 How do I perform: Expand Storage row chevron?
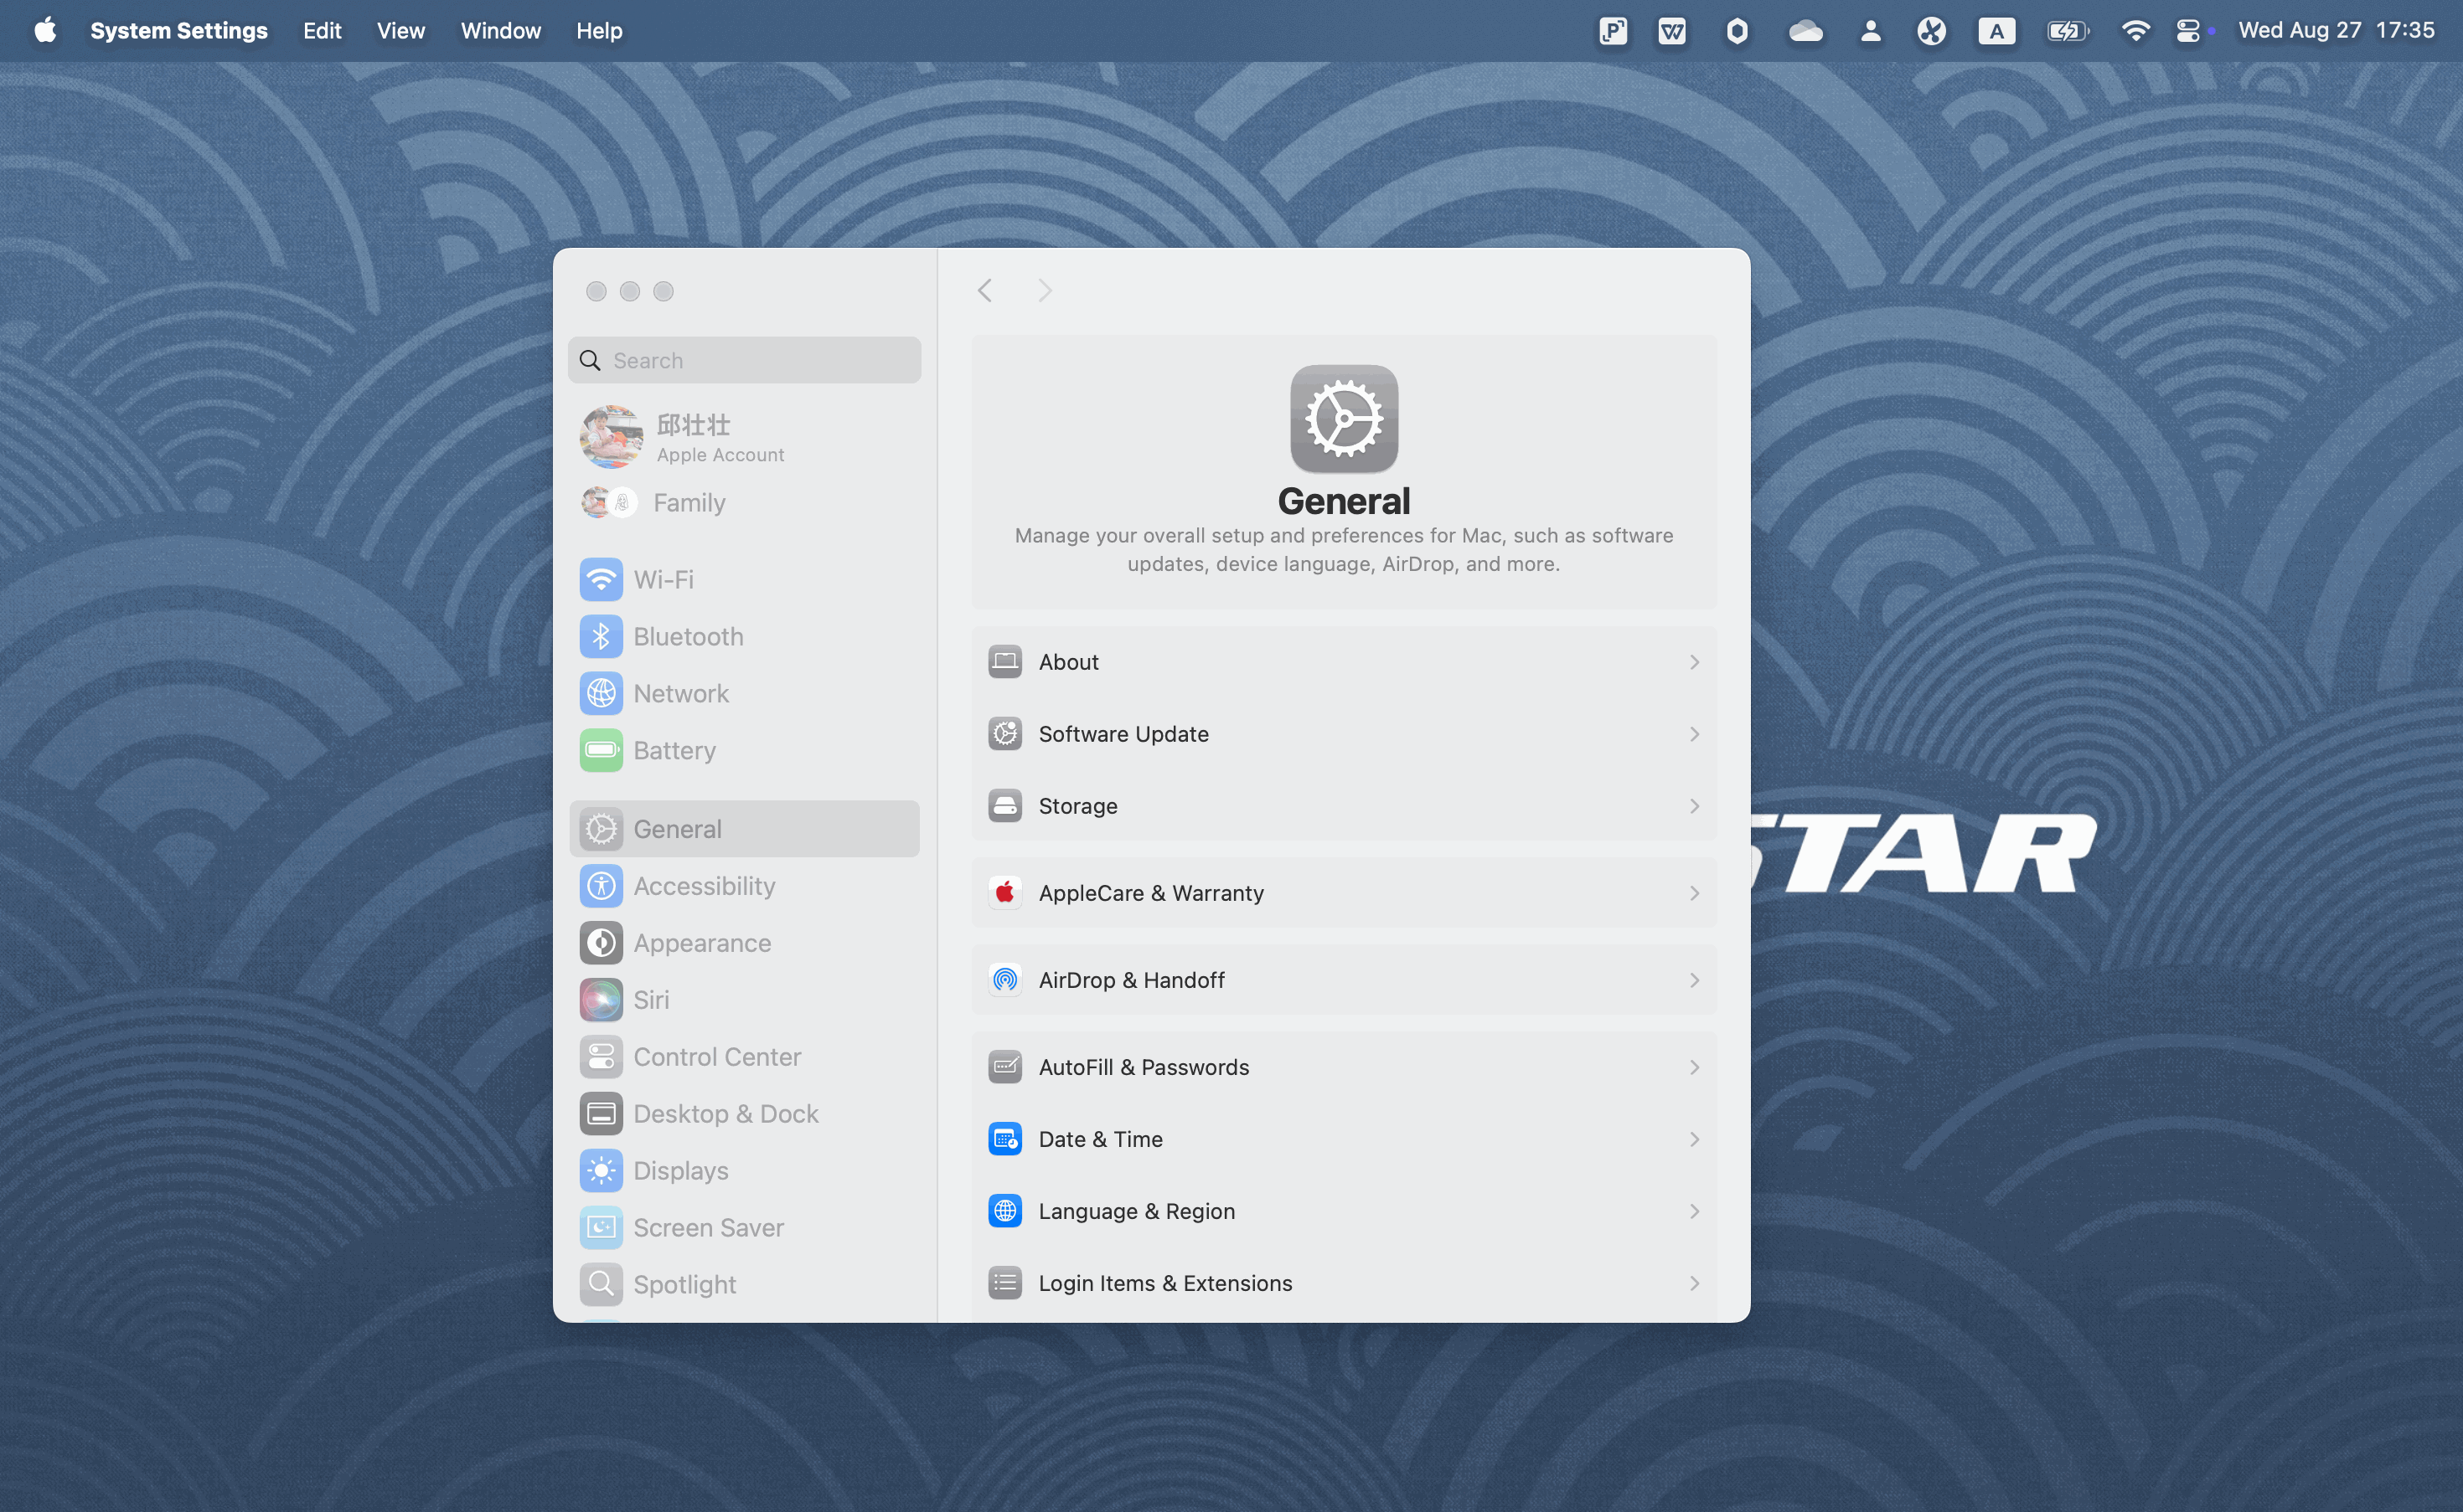coord(1695,805)
